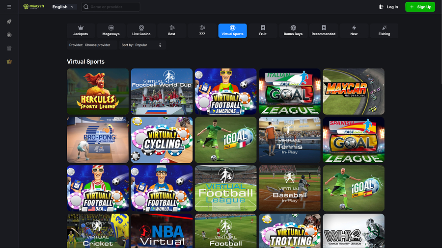Viewport: 442px width, 248px height.
Task: Open the Sort by Popular dropdown
Action: click(x=142, y=45)
